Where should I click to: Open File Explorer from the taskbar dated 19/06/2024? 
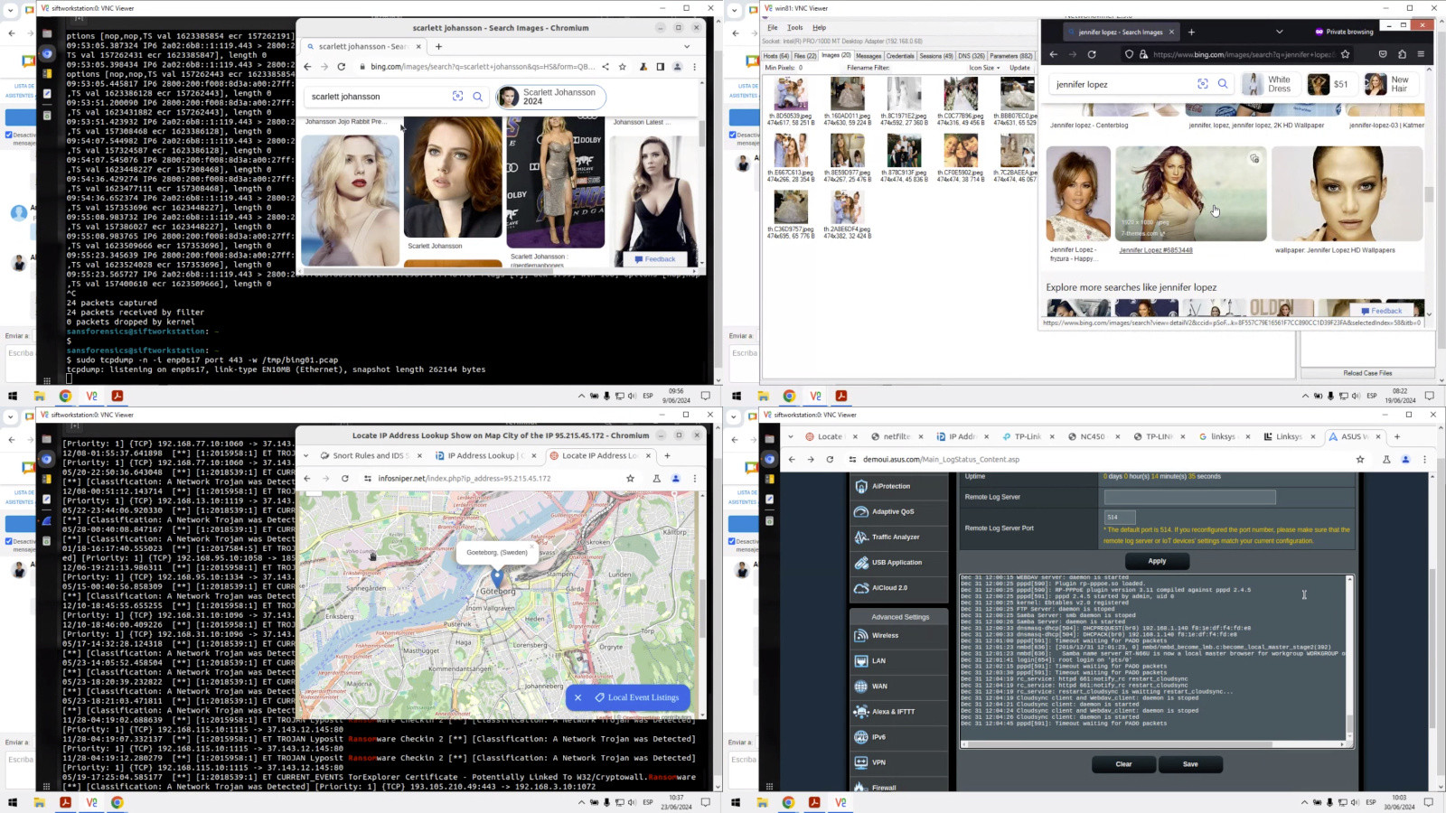click(x=763, y=396)
